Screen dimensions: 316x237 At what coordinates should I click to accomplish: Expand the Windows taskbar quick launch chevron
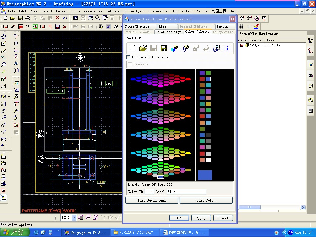pyautogui.click(x=57, y=231)
